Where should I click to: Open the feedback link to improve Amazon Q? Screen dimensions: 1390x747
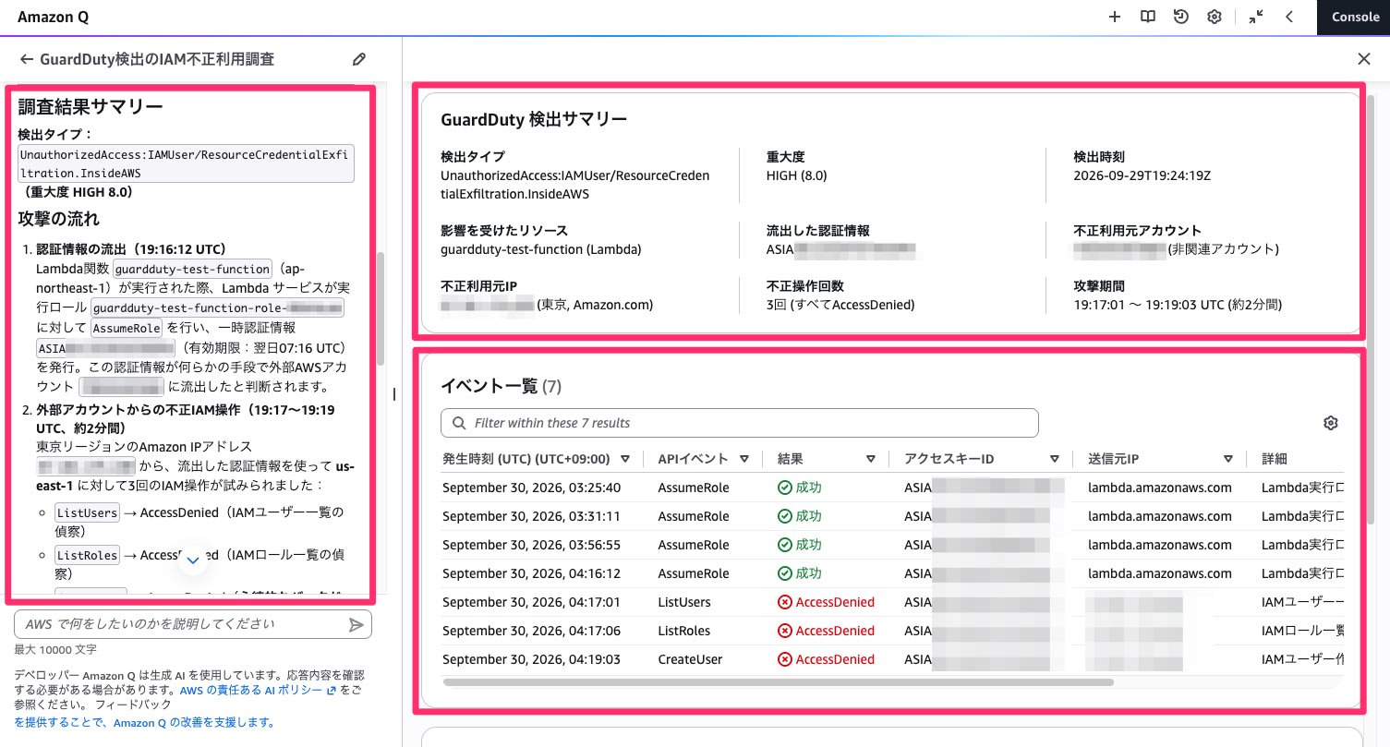tap(144, 723)
